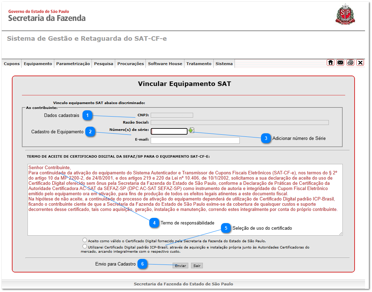The width and height of the screenshot is (372, 292).
Task: Select accepting the SEFAZ Certificado Digital option
Action: [84, 239]
